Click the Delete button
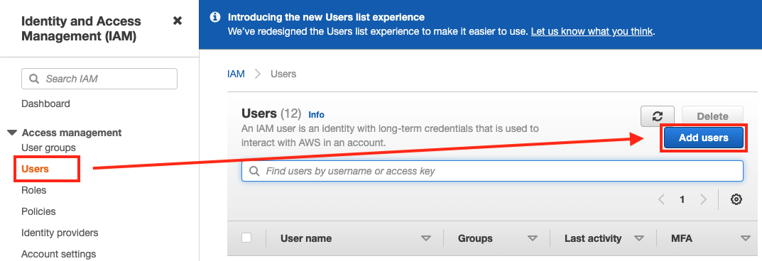The image size is (762, 261). click(712, 116)
